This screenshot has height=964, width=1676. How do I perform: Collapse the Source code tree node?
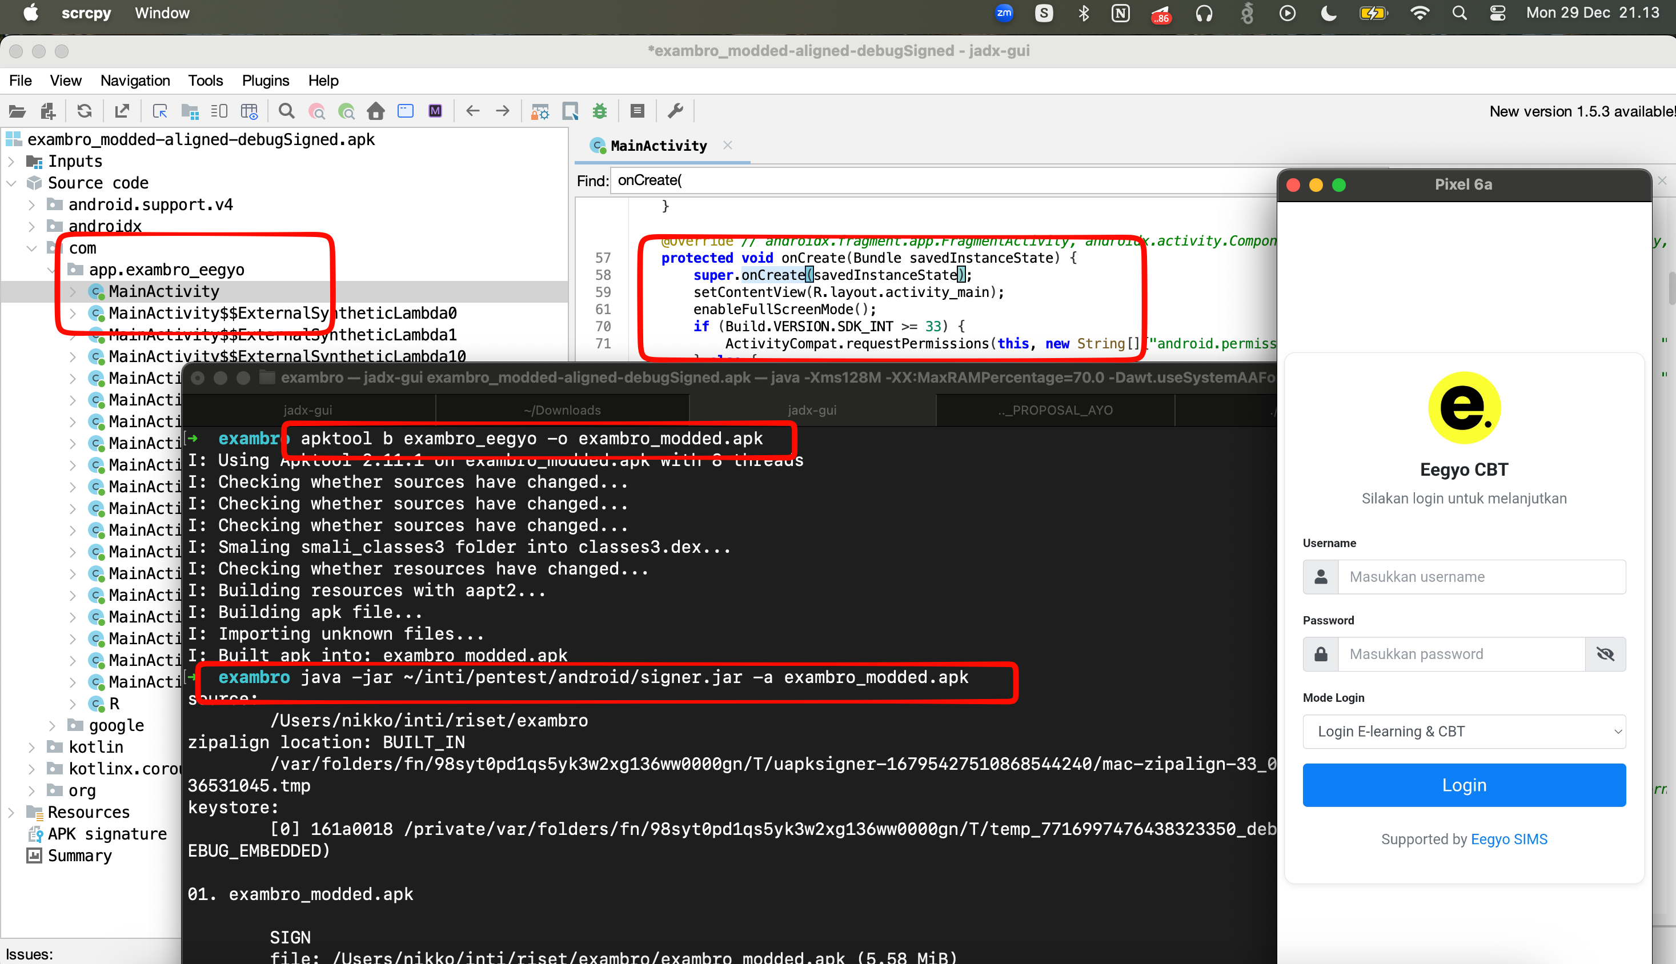click(x=11, y=183)
